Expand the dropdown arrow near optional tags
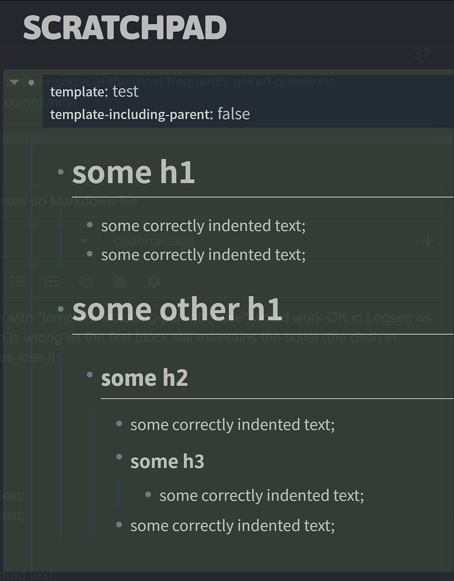Screen dimensions: 454x581 tap(84, 241)
